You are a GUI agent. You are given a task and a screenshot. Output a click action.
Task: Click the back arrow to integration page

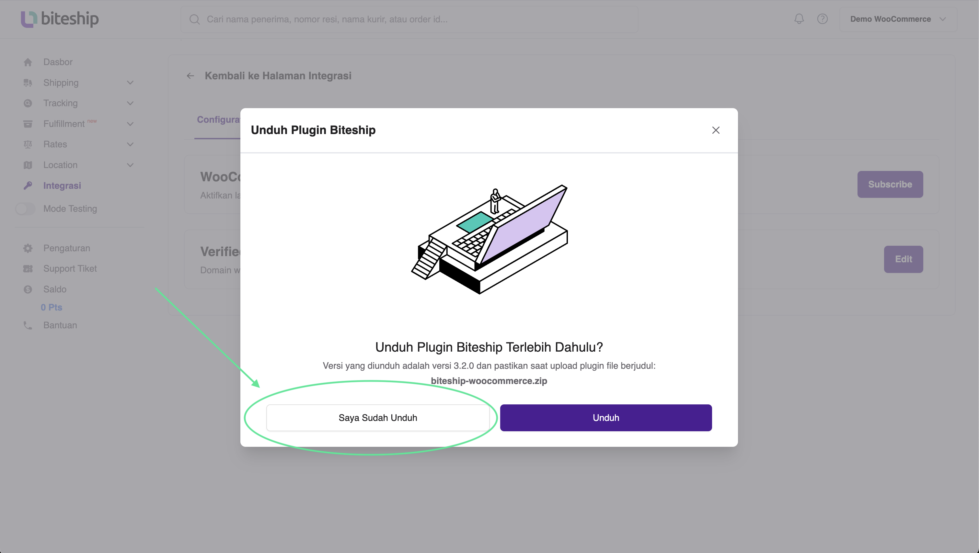point(190,76)
